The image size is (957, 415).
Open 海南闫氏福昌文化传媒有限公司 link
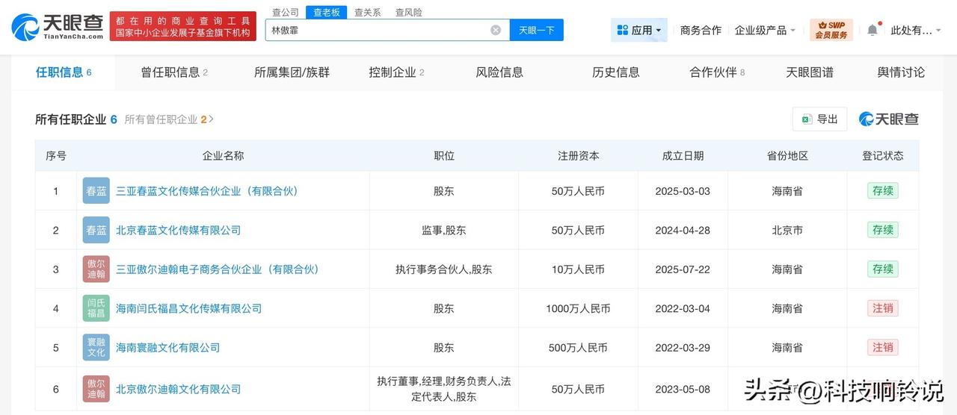click(188, 308)
